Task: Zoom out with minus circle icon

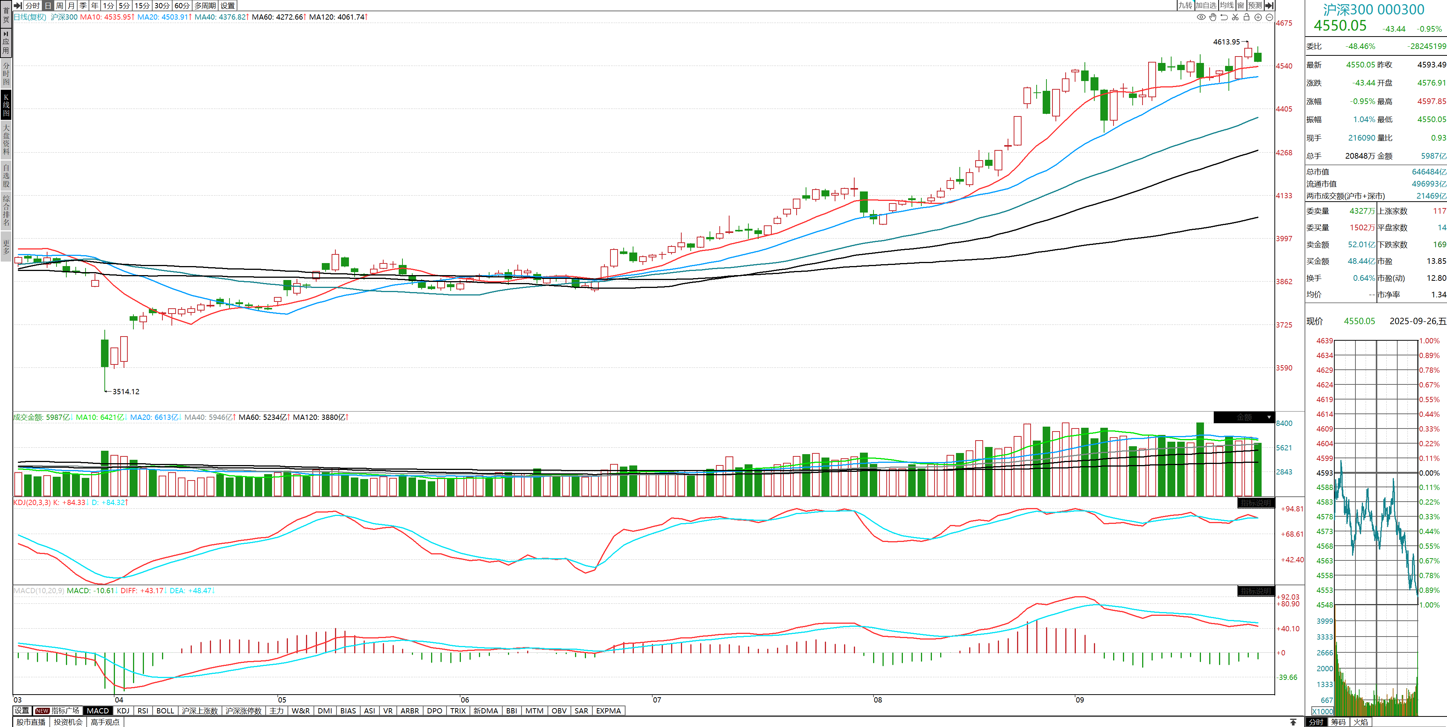Action: (x=1270, y=17)
